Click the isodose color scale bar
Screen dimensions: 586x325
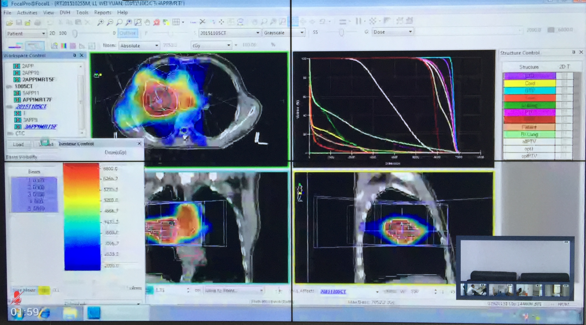[82, 217]
